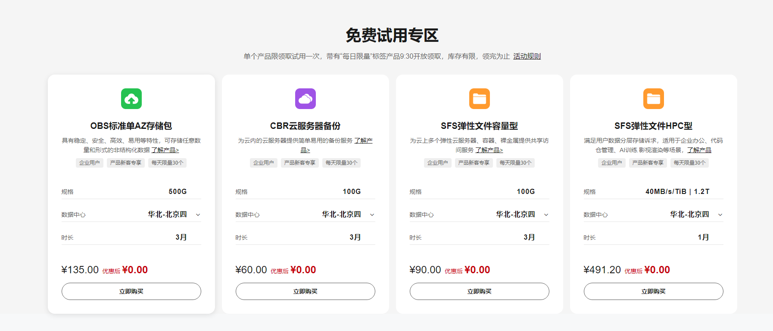Click the SFS capacity type folder icon

click(x=480, y=99)
